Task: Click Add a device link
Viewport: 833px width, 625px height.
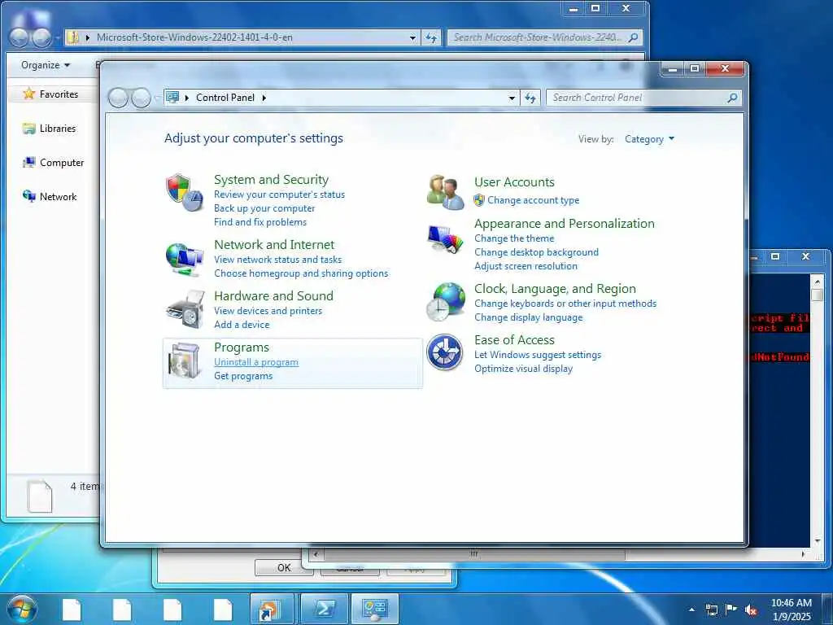Action: 242,324
